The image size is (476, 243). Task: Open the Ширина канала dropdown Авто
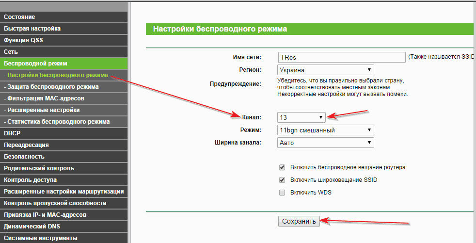325,143
